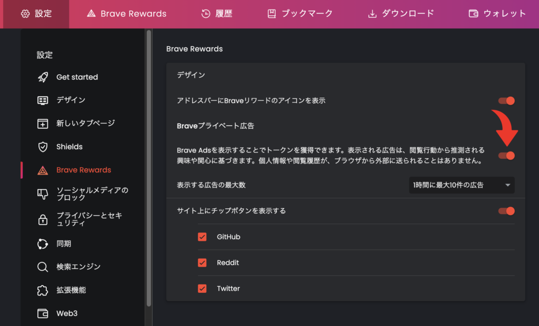Click the extensions puzzle piece icon
539x326 pixels.
point(43,290)
